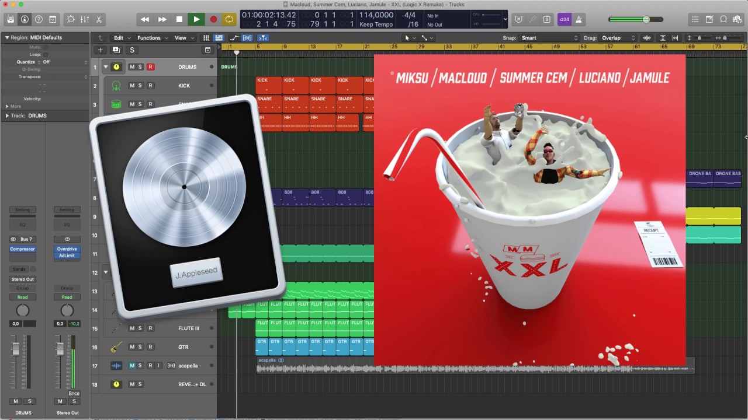Viewport: 748px width, 420px height.
Task: Click the horizontal auto zoom button
Action: click(x=676, y=38)
